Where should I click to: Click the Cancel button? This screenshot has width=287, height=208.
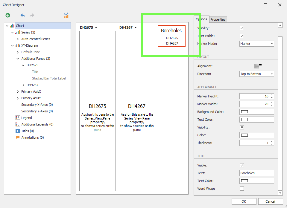coord(270,201)
